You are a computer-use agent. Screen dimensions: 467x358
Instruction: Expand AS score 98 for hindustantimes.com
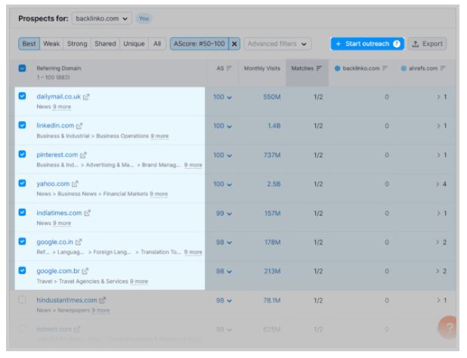(224, 300)
